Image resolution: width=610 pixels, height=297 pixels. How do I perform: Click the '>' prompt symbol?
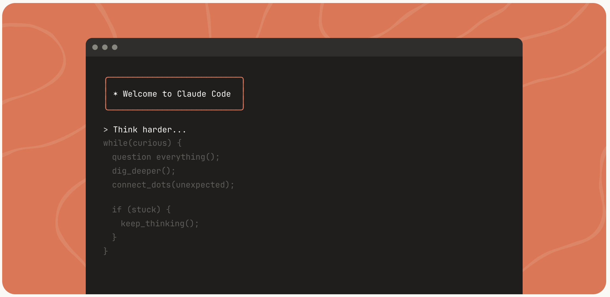coord(106,130)
